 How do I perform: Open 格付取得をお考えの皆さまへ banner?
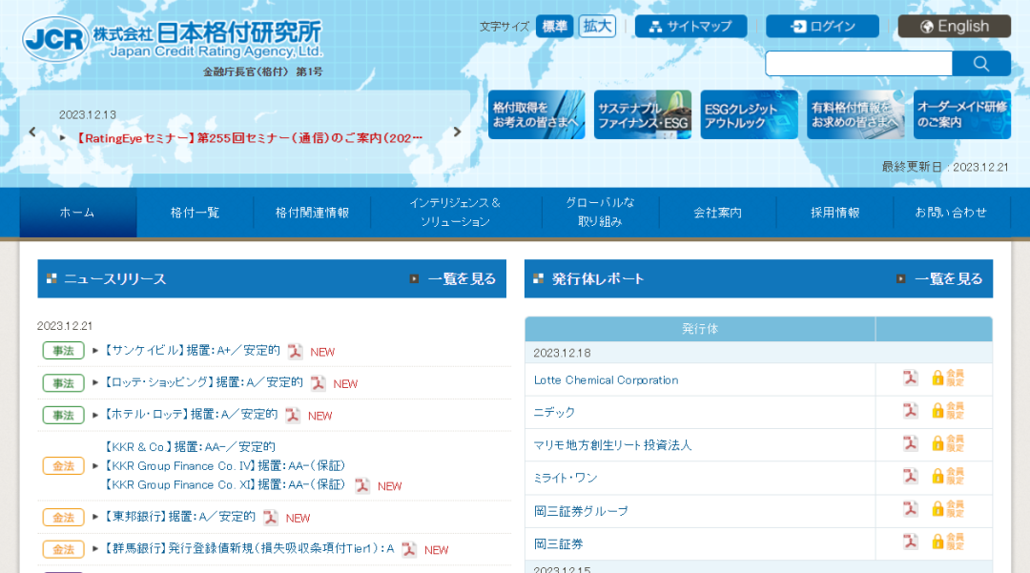click(537, 114)
